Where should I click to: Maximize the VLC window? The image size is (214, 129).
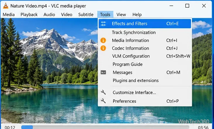coord(187,6)
